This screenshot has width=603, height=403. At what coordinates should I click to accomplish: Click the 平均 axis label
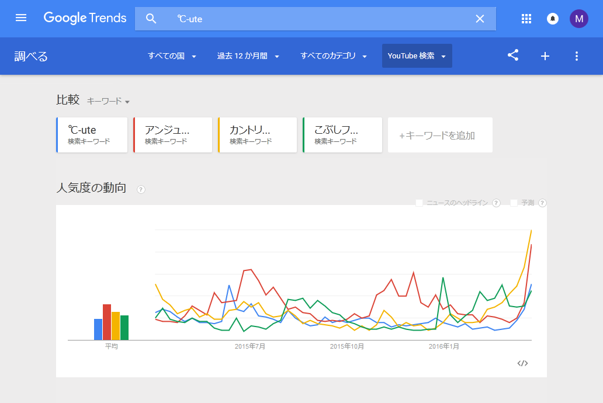(112, 346)
